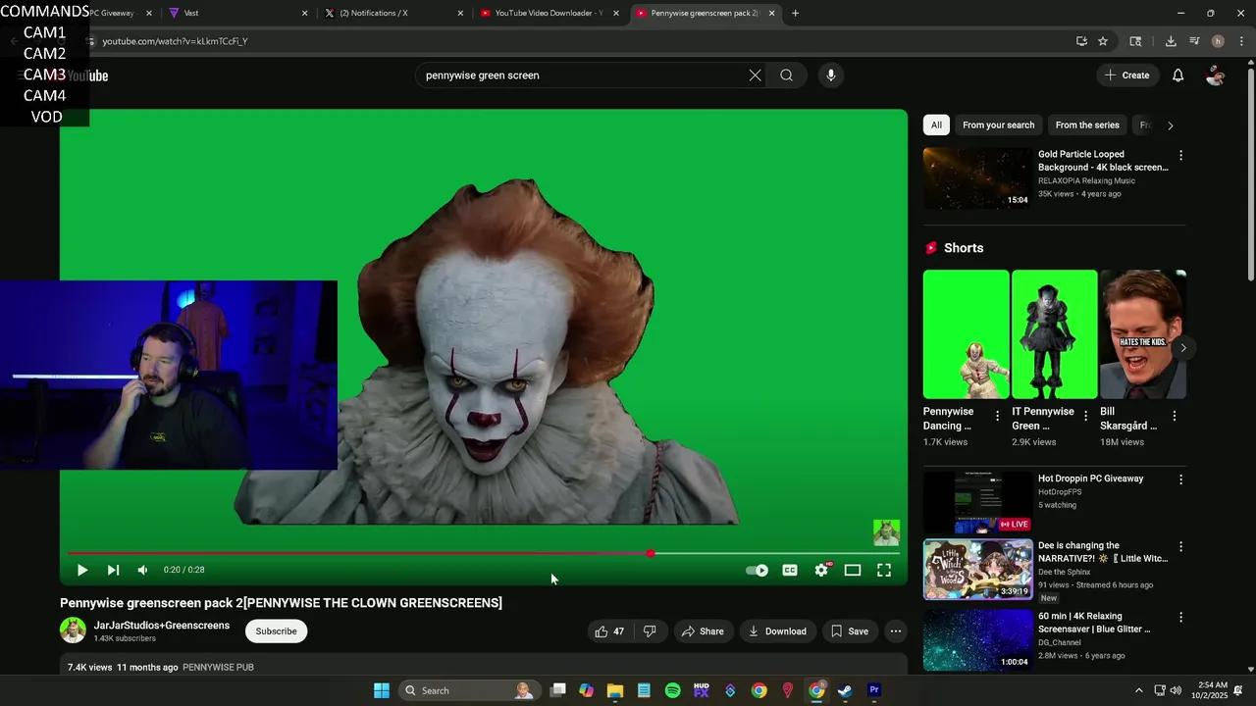Select the From the series chip
1256x706 pixels.
click(1087, 126)
